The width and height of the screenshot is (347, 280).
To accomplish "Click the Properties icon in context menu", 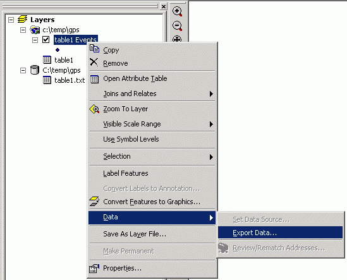I will click(x=94, y=269).
